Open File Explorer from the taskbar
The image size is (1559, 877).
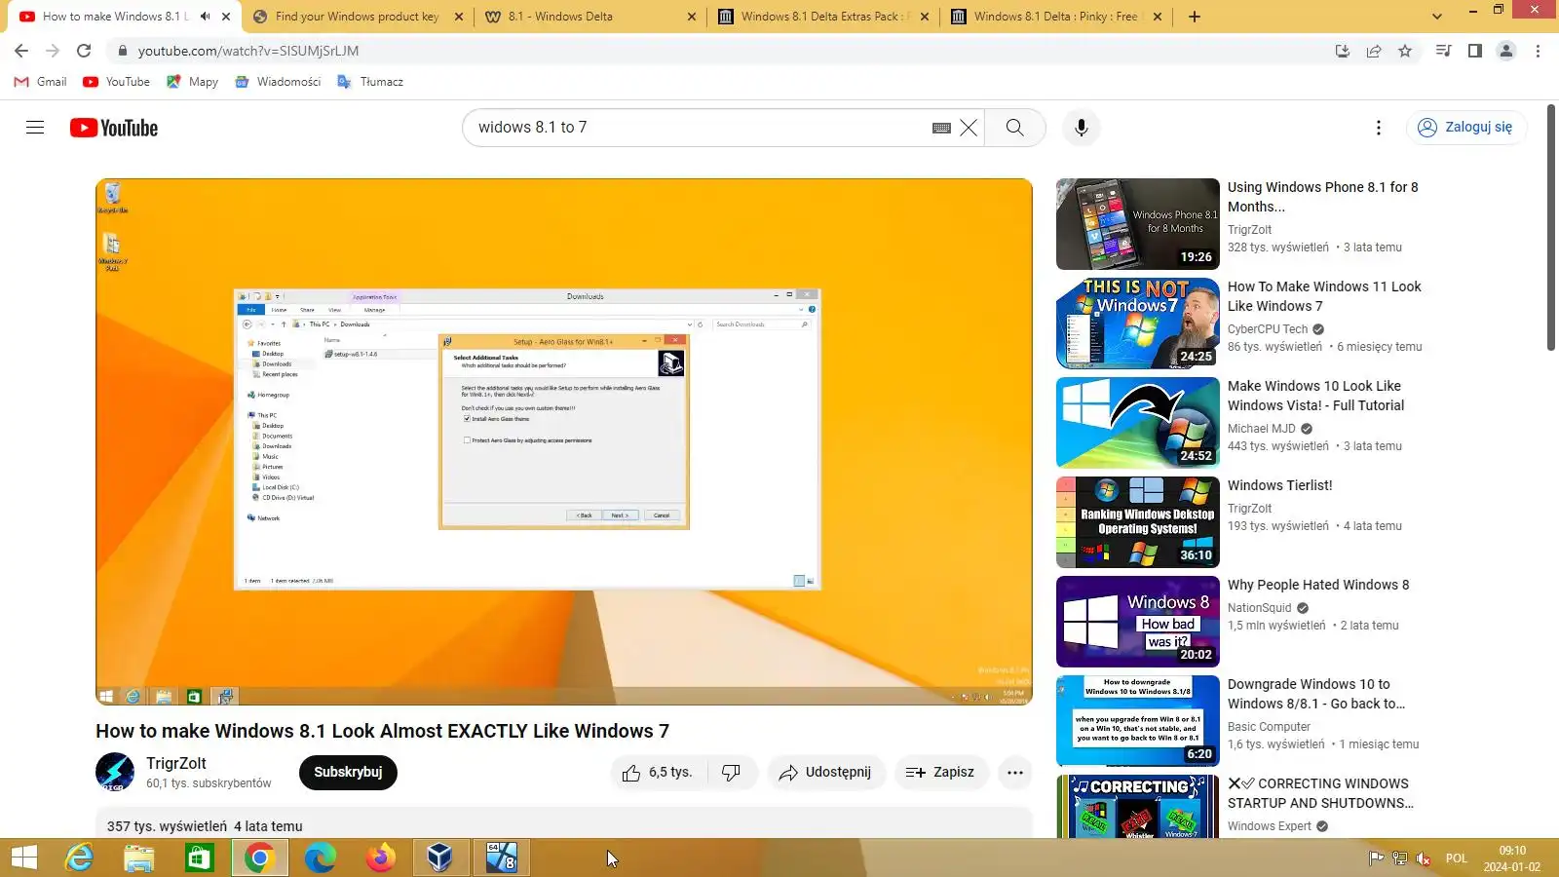pyautogui.click(x=139, y=858)
